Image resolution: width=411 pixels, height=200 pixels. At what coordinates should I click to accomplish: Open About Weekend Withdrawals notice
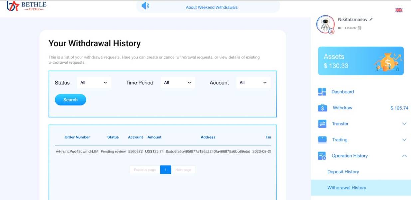tap(212, 7)
